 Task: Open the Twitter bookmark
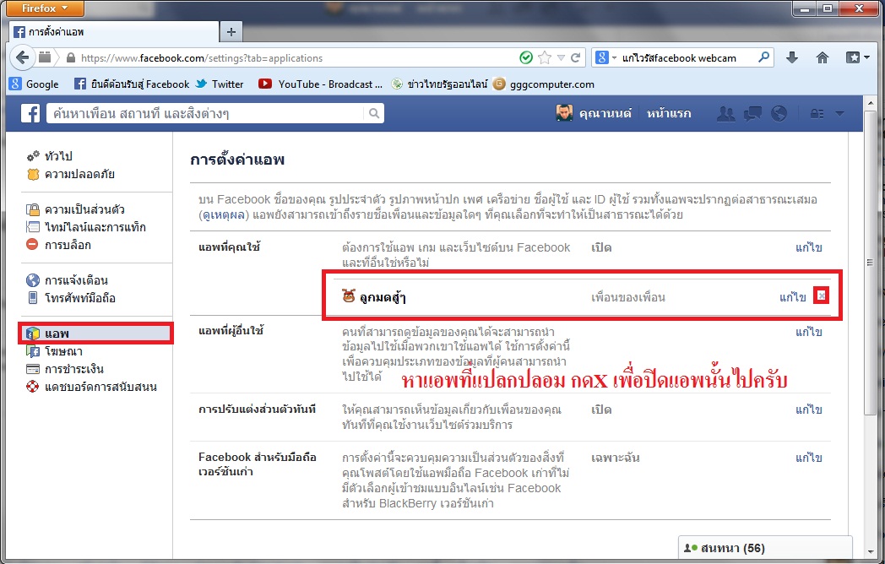pos(220,84)
